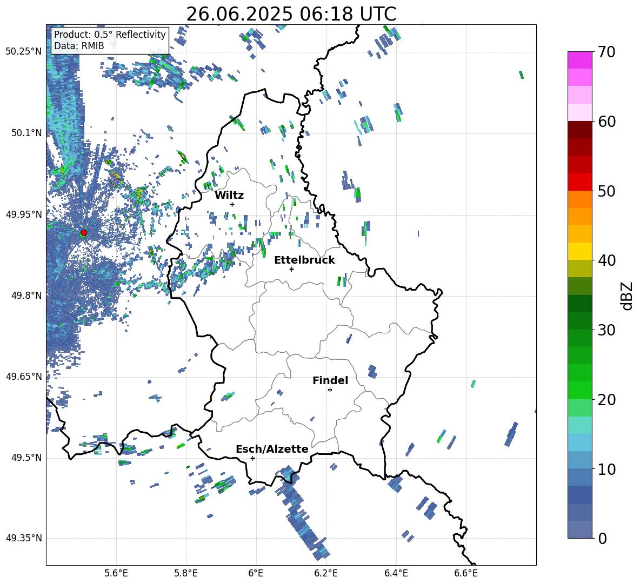Click the 'Findel' city label
Screen dimensions: 640x584
(330, 380)
